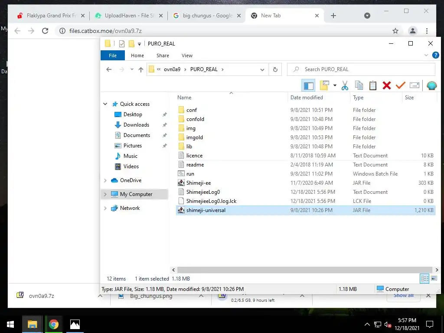Open the Chrome profile avatar
444x333 pixels.
[413, 31]
